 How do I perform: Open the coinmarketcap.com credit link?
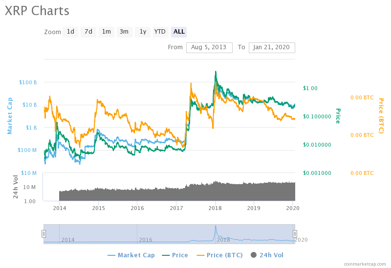click(x=365, y=264)
